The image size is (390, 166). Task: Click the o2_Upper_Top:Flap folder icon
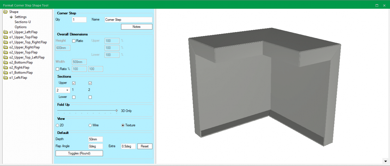(5, 52)
